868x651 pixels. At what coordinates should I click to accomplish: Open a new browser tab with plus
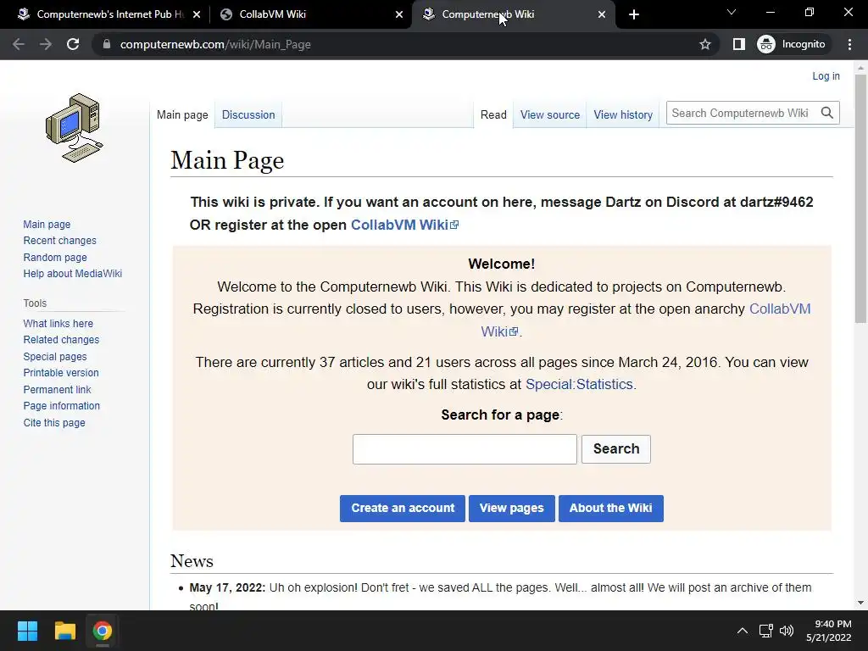(634, 14)
